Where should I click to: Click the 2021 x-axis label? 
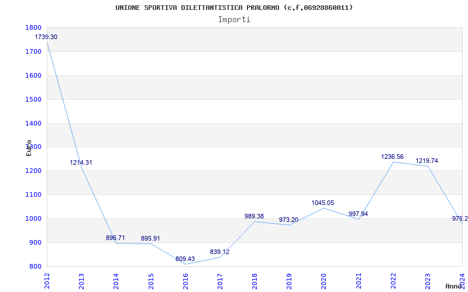click(359, 281)
